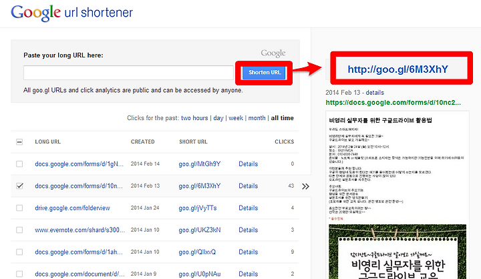Open short URL goo.gl/jVyTTs
481x279 pixels.
click(x=198, y=208)
